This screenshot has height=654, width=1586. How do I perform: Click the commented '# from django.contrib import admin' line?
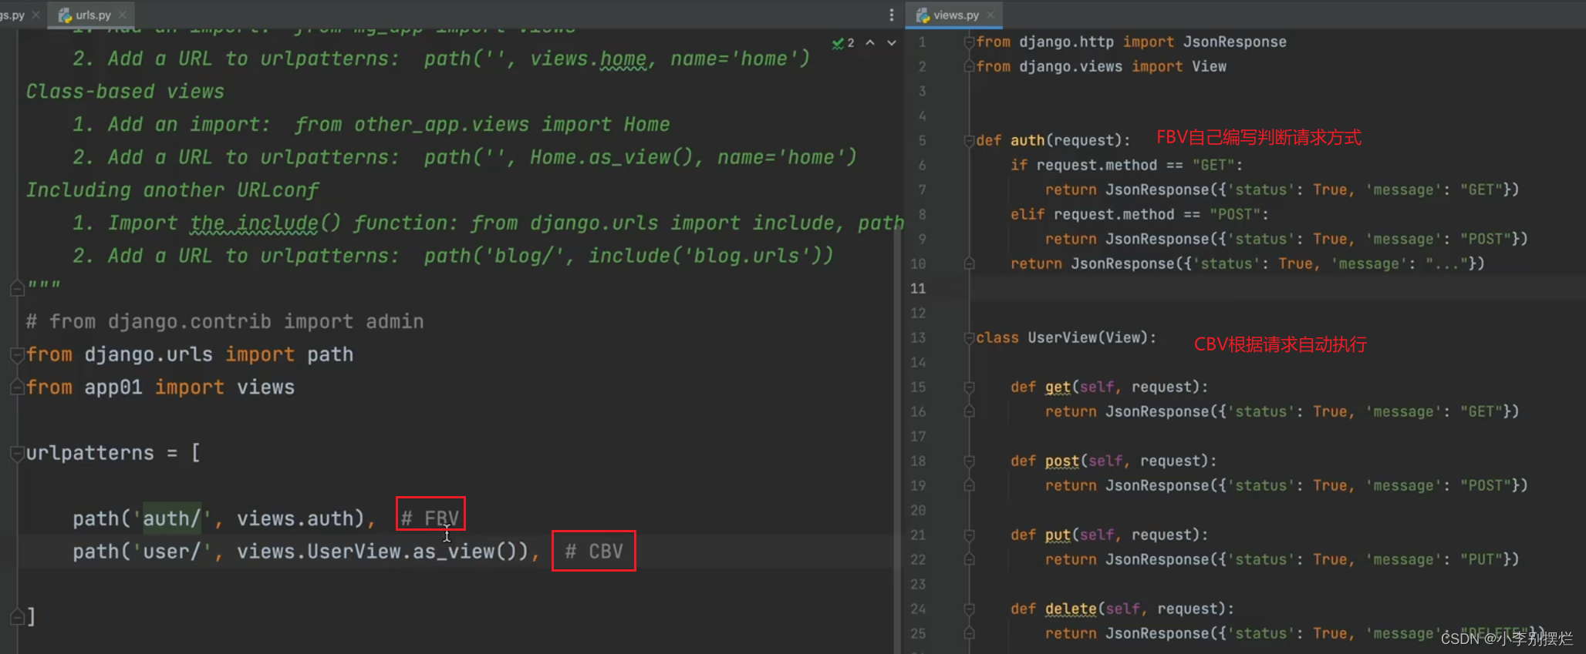(x=225, y=321)
